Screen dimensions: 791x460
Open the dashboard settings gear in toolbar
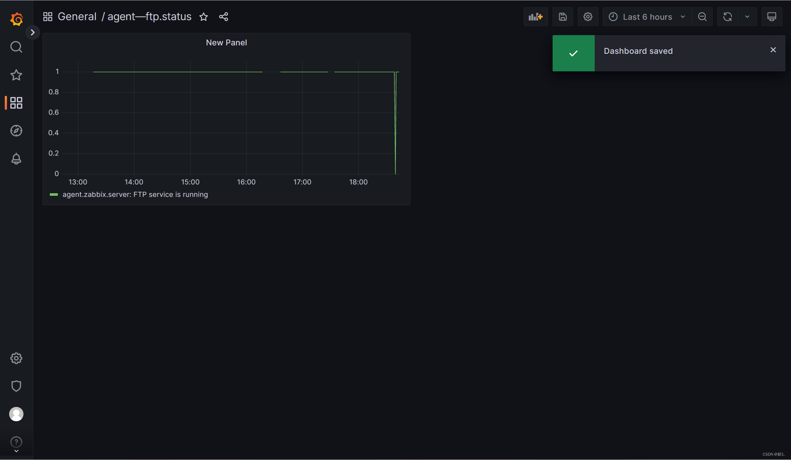click(588, 17)
